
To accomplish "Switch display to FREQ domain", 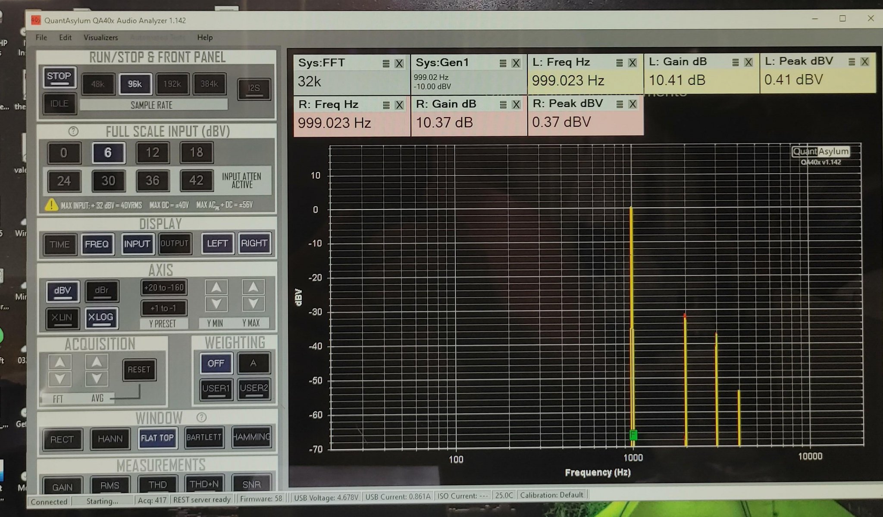I will (x=97, y=244).
